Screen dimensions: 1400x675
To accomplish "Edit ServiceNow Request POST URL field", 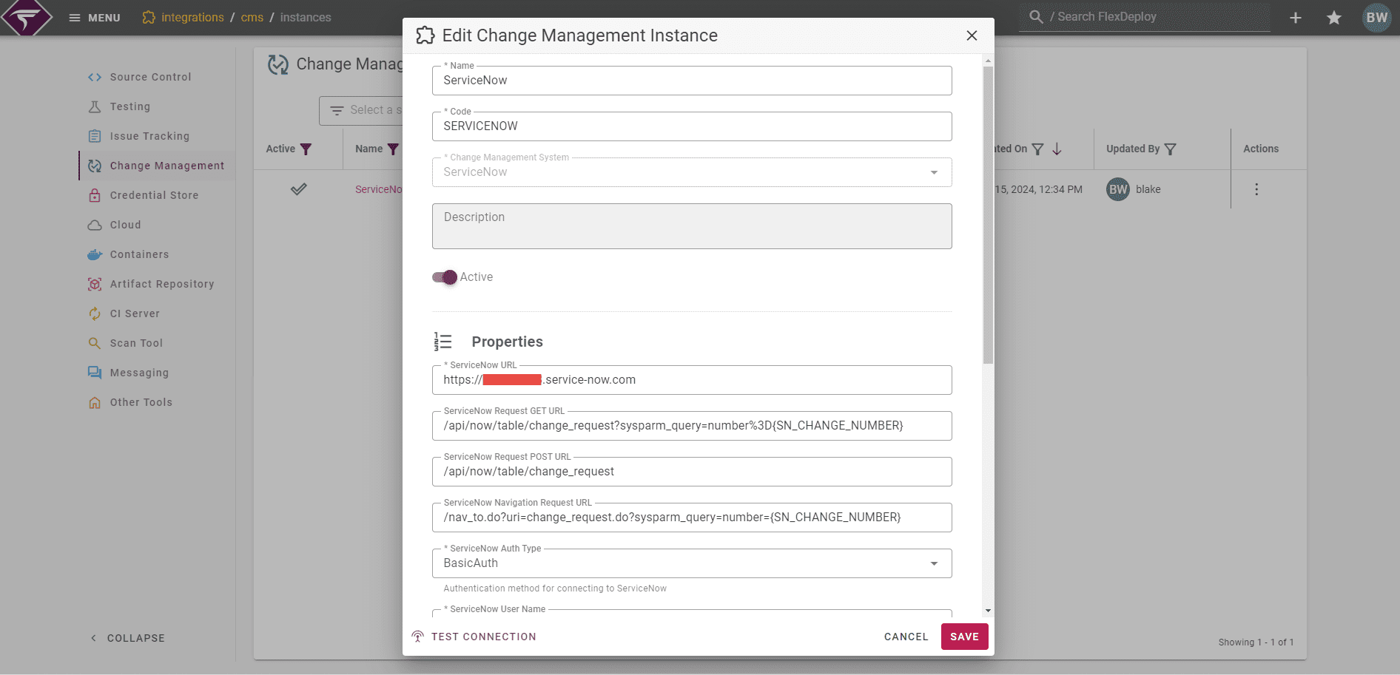I will coord(692,472).
